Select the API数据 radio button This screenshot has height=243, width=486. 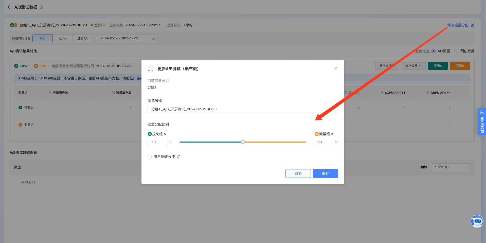coord(434,51)
